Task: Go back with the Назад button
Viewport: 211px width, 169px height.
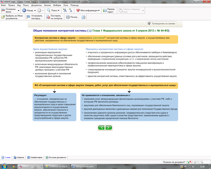Action: [27, 10]
